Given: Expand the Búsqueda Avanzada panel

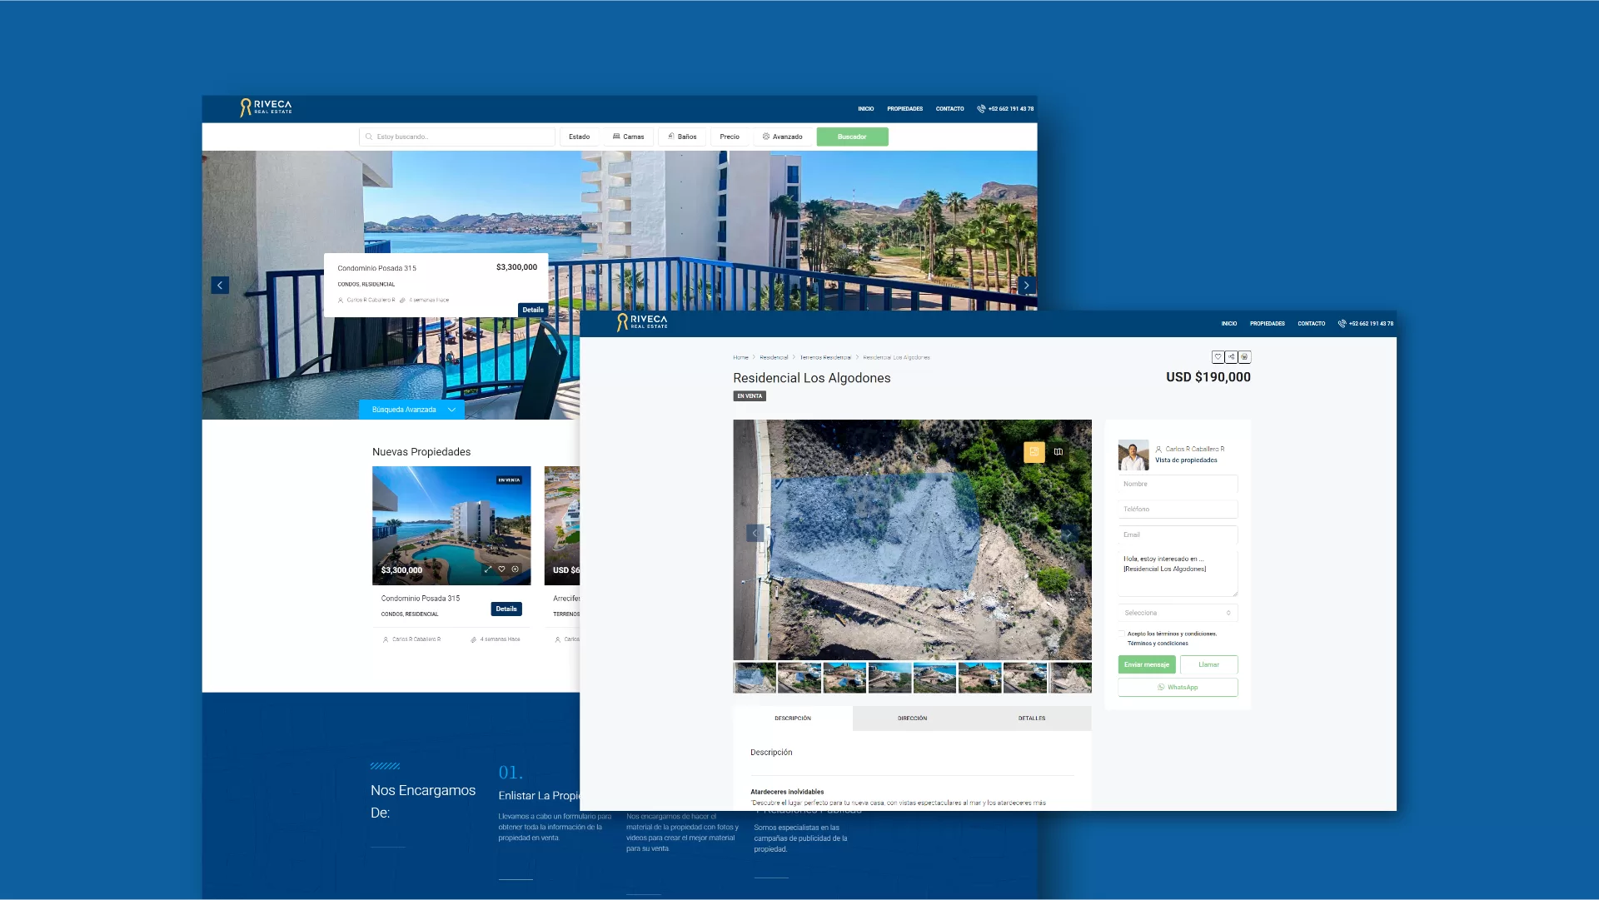Looking at the screenshot, I should (412, 410).
